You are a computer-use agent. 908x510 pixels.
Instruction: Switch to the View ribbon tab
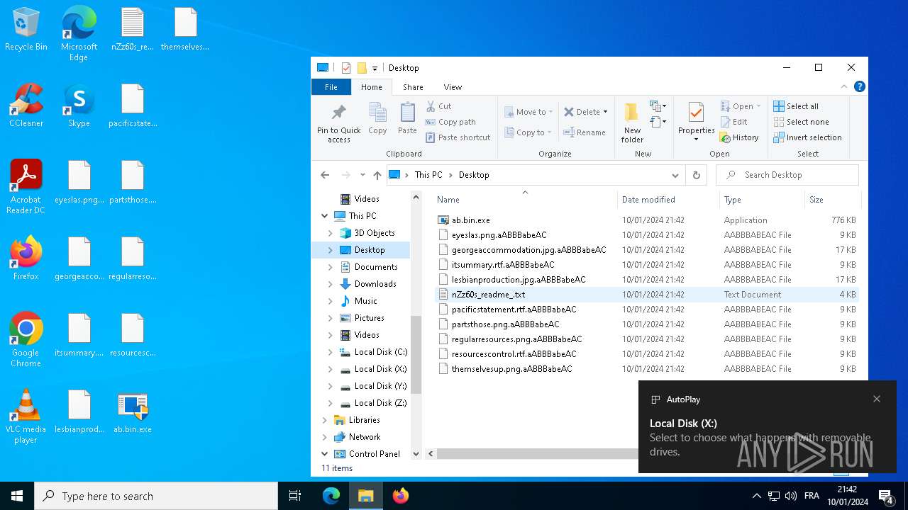coord(453,87)
